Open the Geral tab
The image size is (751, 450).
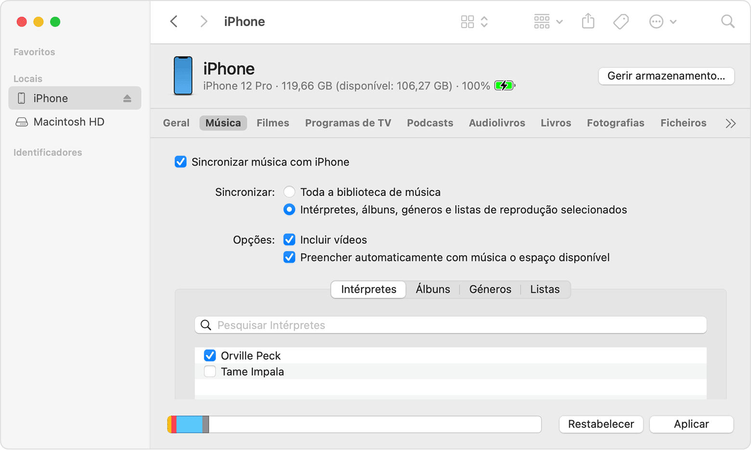[176, 123]
